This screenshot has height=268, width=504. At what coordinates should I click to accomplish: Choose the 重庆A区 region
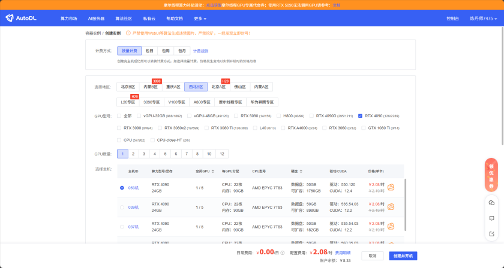click(173, 87)
